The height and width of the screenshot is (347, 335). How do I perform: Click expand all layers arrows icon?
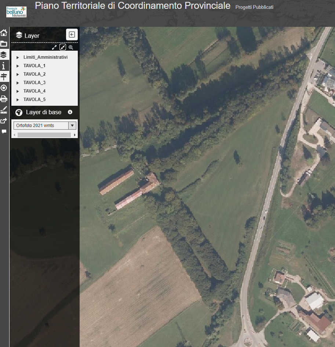pos(54,47)
